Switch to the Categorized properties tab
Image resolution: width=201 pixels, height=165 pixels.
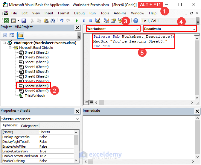(30, 126)
